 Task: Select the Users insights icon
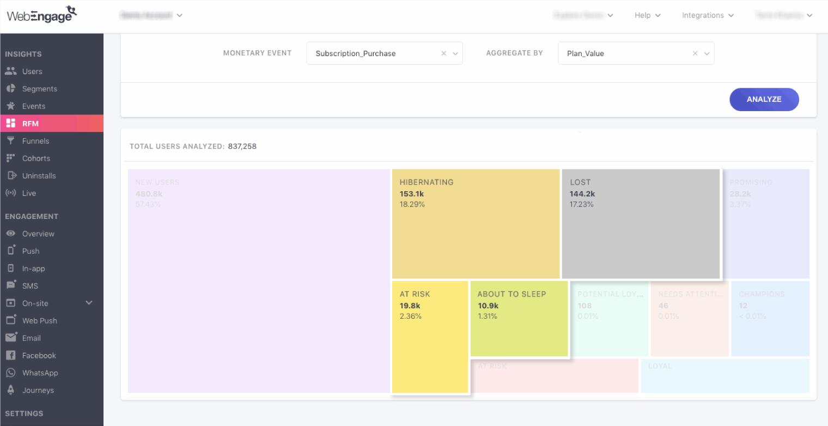pyautogui.click(x=12, y=71)
